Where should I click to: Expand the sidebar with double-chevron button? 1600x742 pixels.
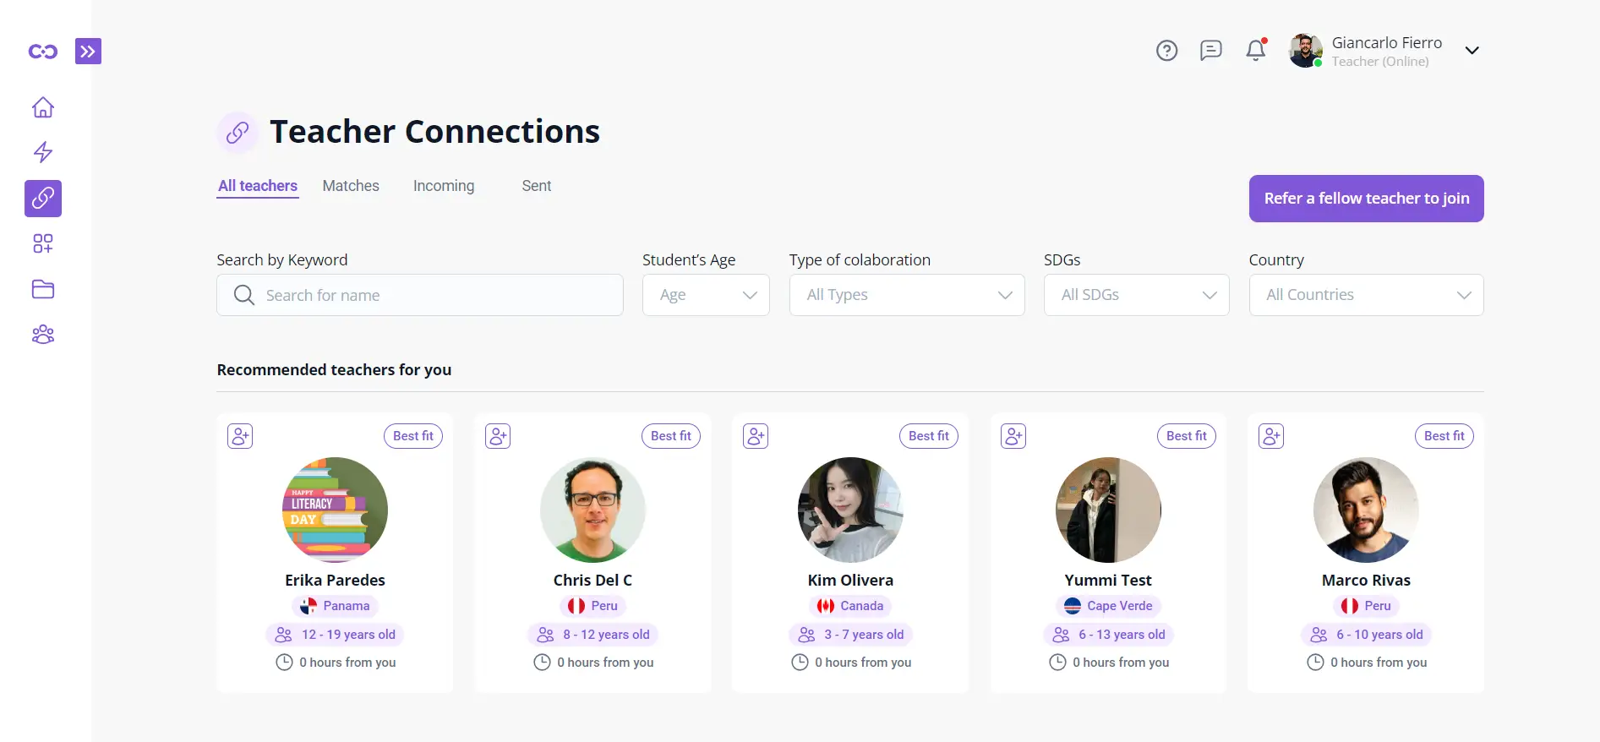(x=88, y=52)
